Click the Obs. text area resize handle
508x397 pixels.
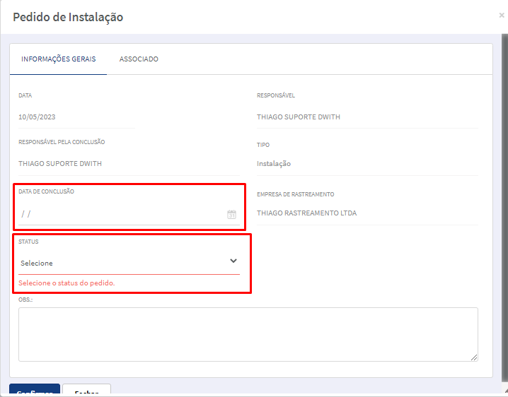(x=474, y=357)
